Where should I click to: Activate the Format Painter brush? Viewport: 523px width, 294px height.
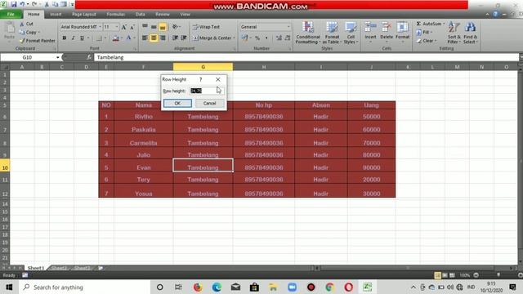click(37, 41)
